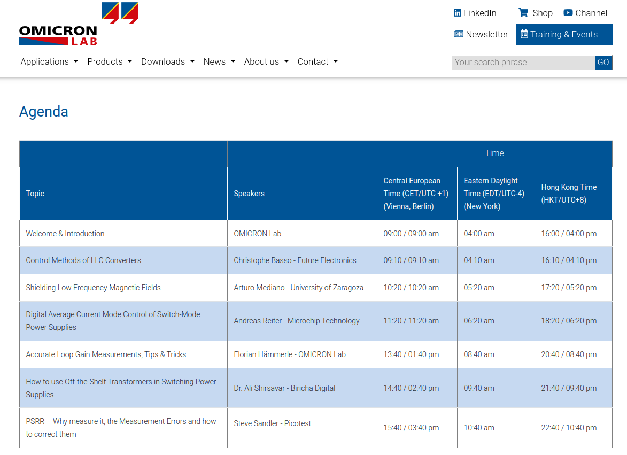The height and width of the screenshot is (455, 627).
Task: Click speaker Christophe Basso - Future Electronics
Action: (x=295, y=260)
